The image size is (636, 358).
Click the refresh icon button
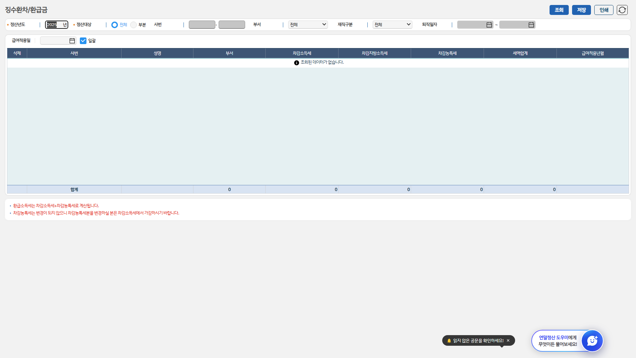click(622, 10)
